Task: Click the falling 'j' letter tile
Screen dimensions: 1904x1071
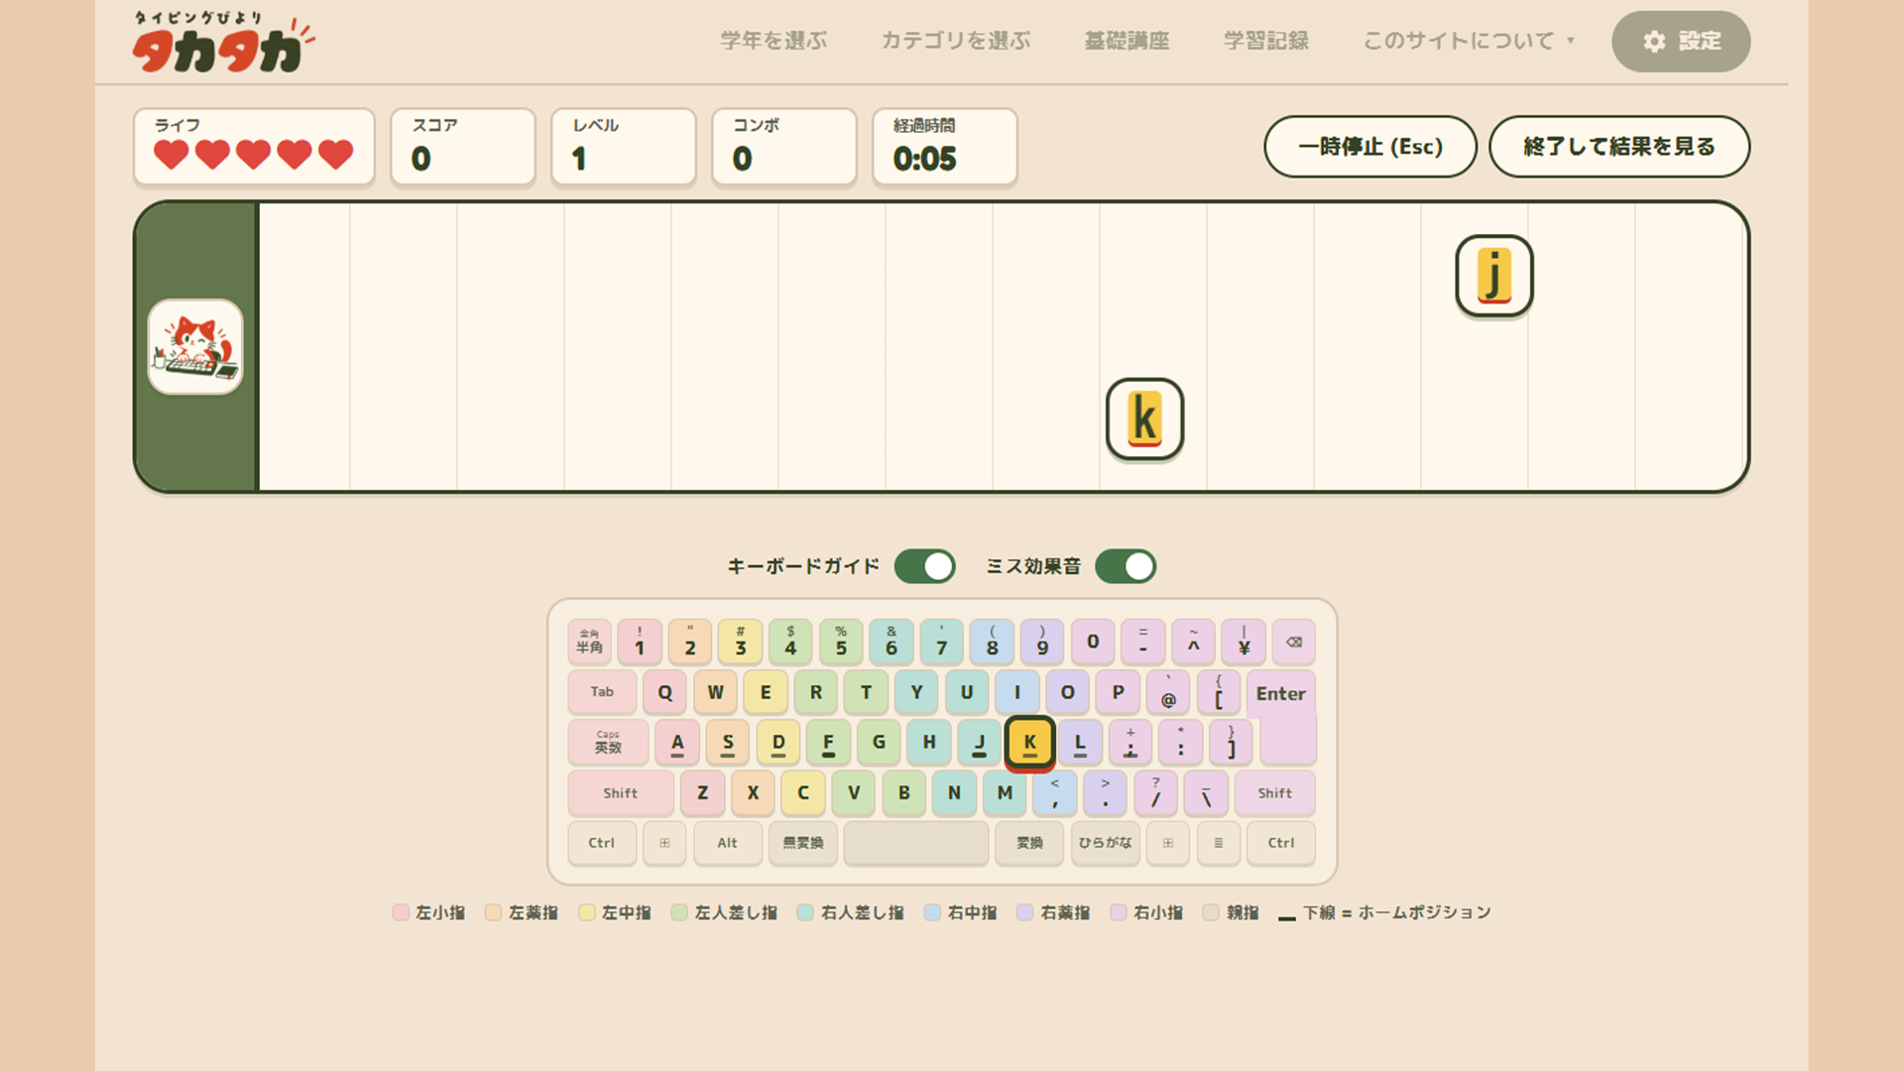Action: pos(1494,276)
